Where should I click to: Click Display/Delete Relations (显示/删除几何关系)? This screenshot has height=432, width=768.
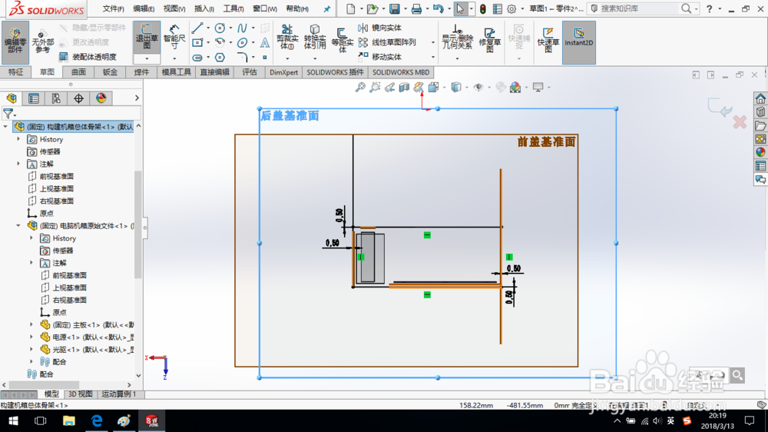[457, 37]
